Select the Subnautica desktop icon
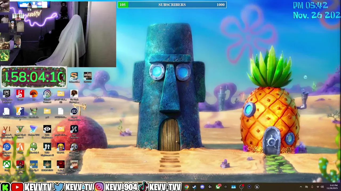The width and height of the screenshot is (341, 191). click(x=74, y=77)
